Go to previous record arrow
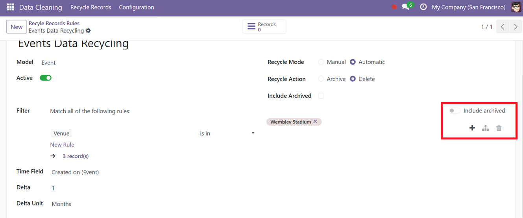 click(x=503, y=27)
